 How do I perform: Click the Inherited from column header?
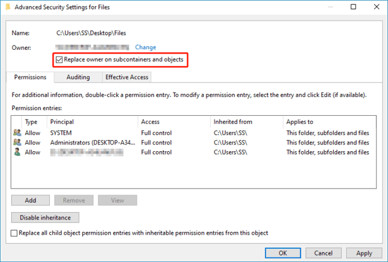(246, 121)
